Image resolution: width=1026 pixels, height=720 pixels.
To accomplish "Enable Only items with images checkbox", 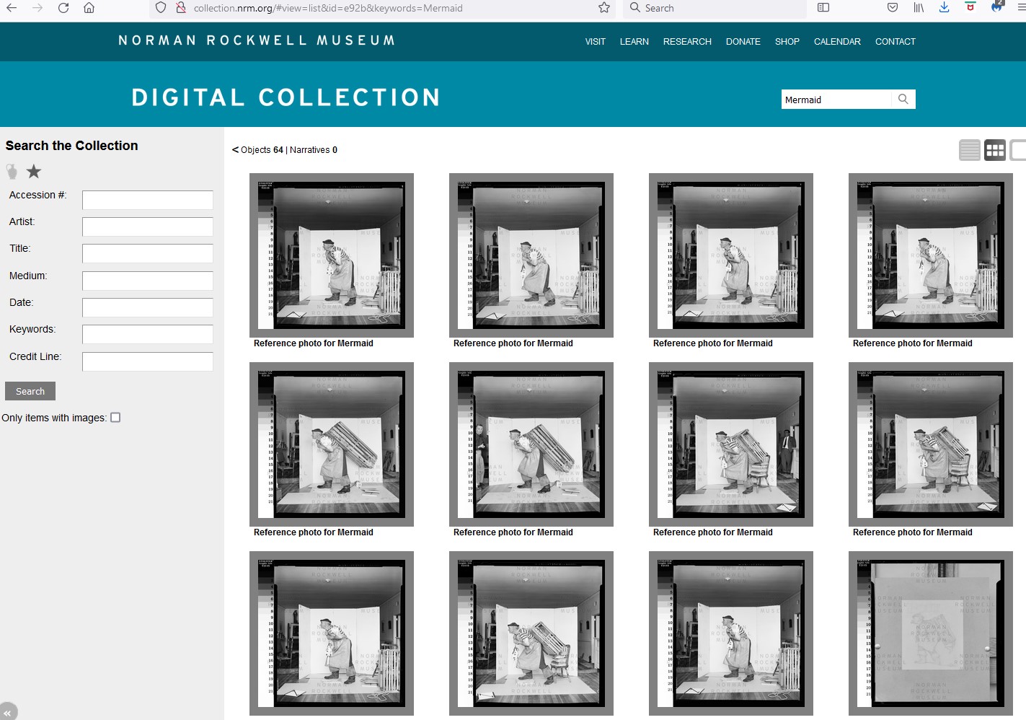I will (115, 418).
